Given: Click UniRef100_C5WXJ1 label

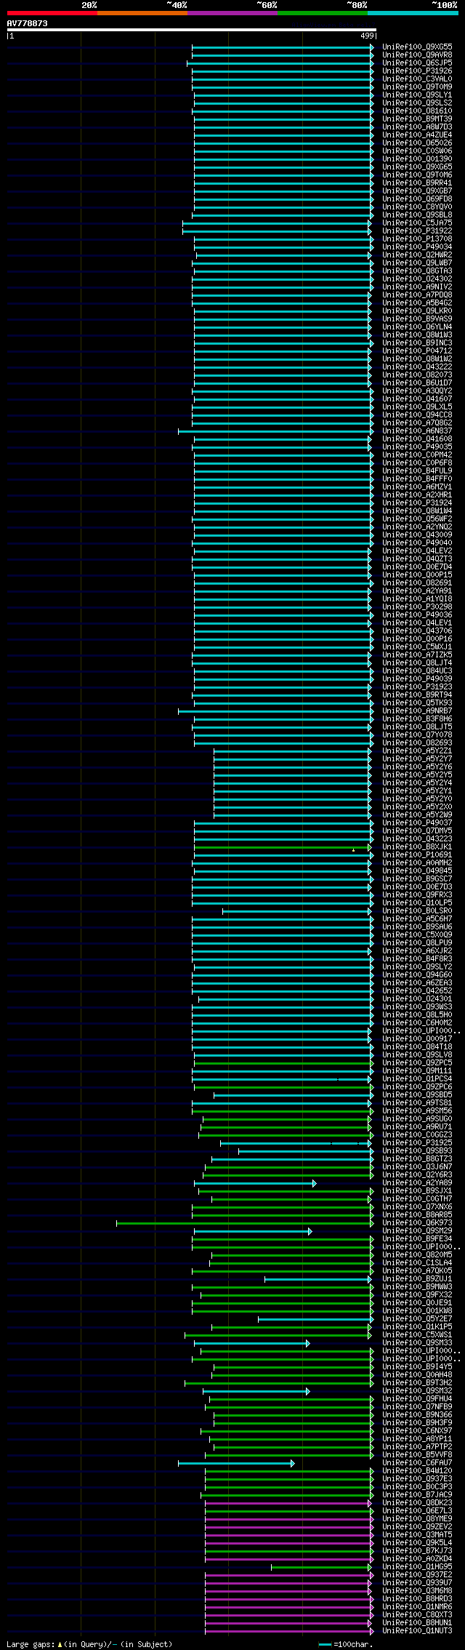Looking at the screenshot, I should (417, 647).
